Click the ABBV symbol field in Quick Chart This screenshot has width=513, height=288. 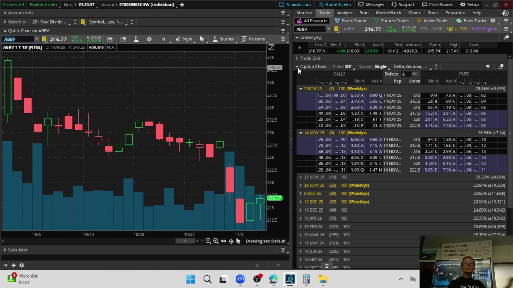(18, 39)
